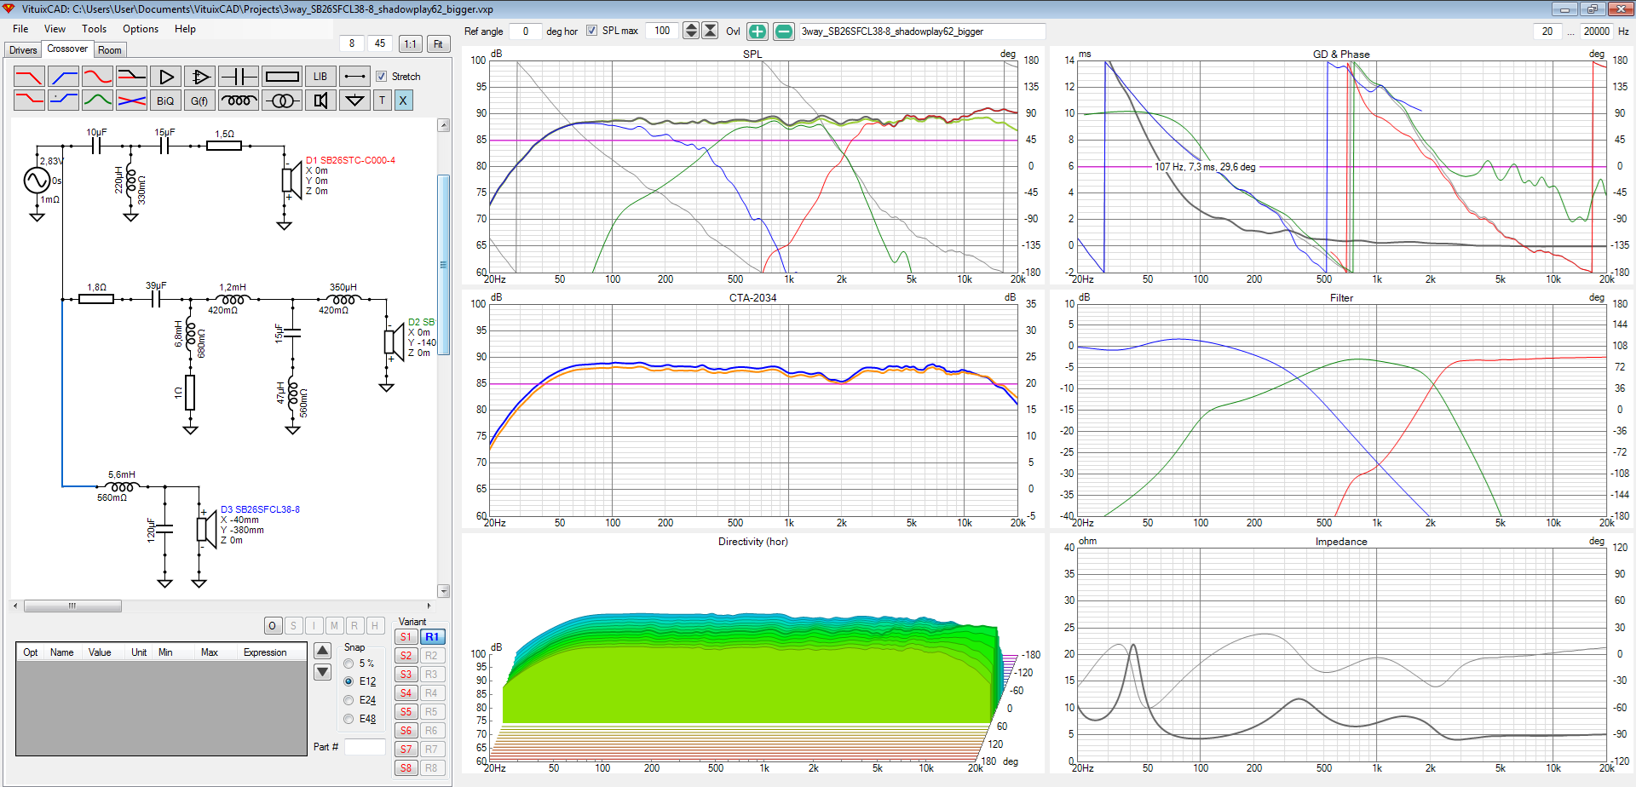Place a transformer component
The width and height of the screenshot is (1636, 787).
(282, 101)
